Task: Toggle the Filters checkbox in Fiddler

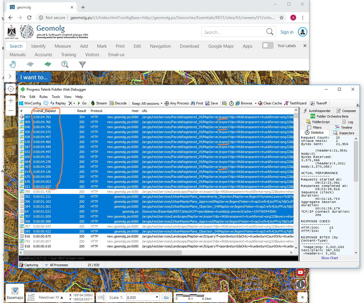Action: 309,128
